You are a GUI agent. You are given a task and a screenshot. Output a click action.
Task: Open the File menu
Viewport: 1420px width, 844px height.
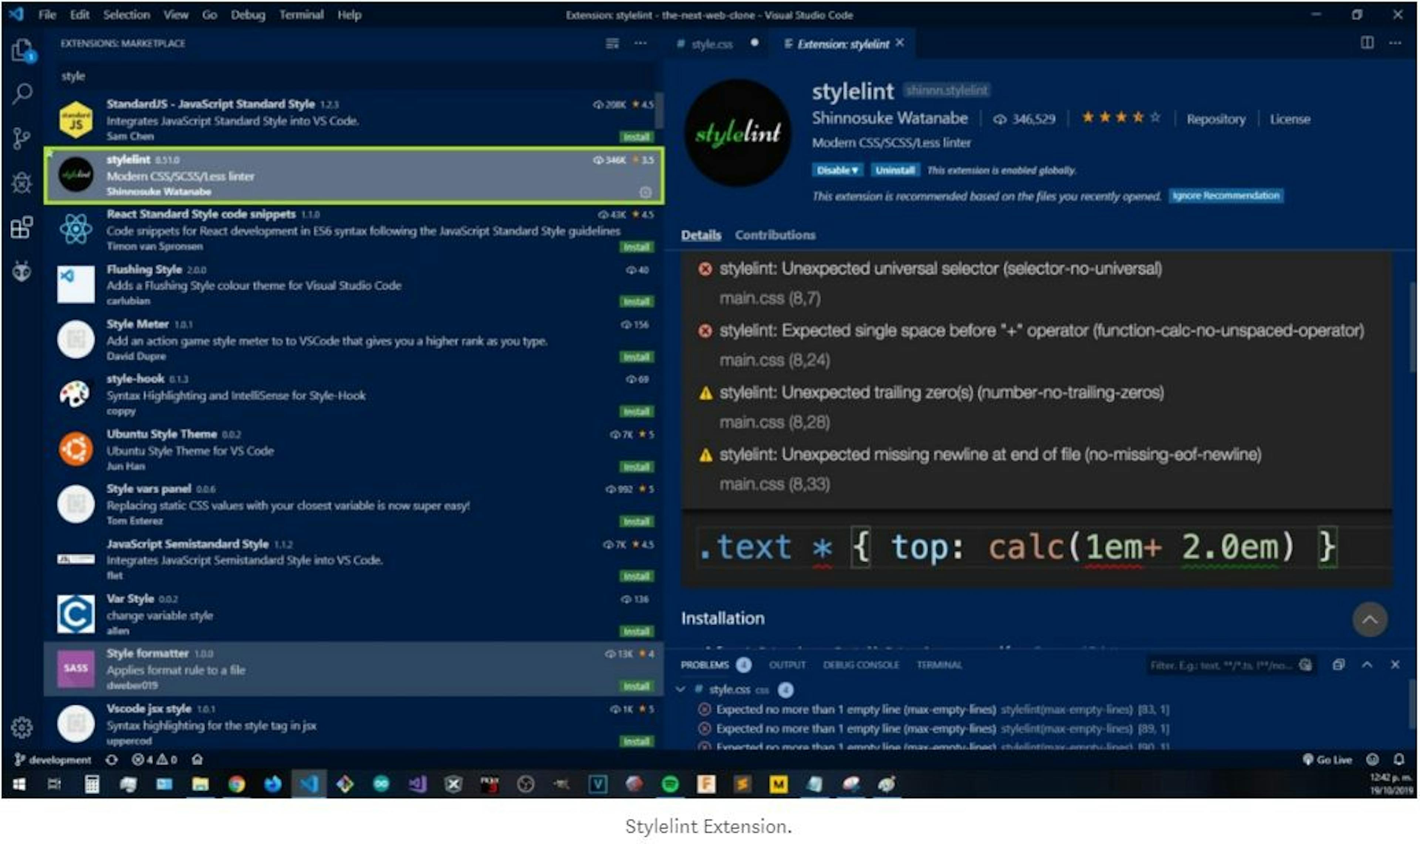(x=47, y=15)
